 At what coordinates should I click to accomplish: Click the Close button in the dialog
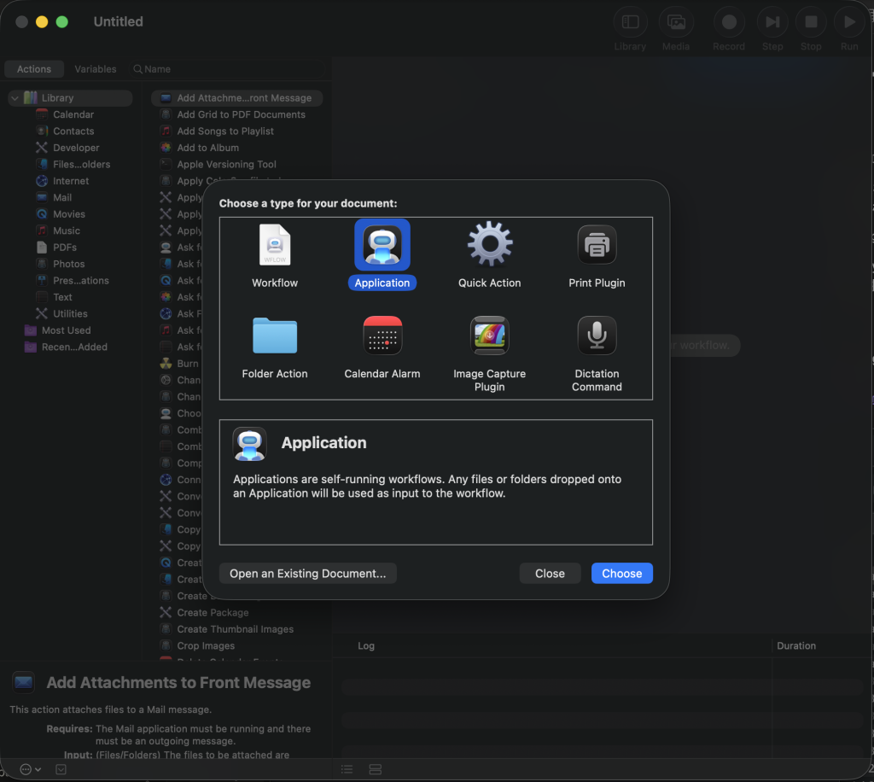tap(550, 573)
